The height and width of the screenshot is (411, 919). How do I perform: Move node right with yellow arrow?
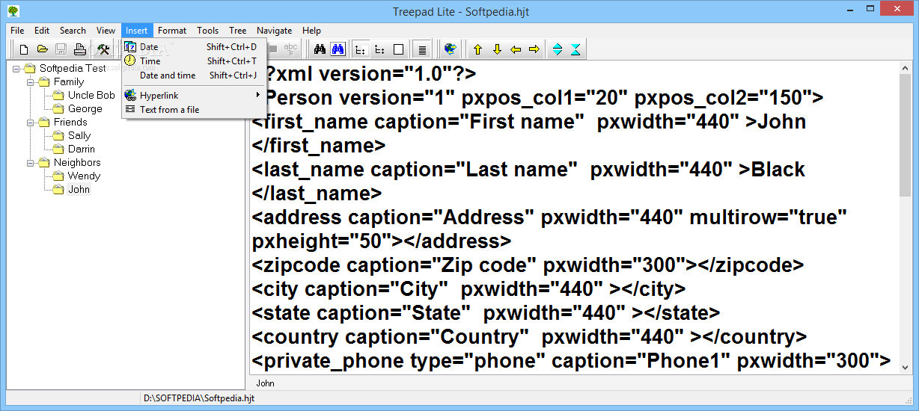coord(534,49)
